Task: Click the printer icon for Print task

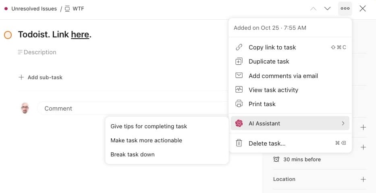Action: [239, 104]
